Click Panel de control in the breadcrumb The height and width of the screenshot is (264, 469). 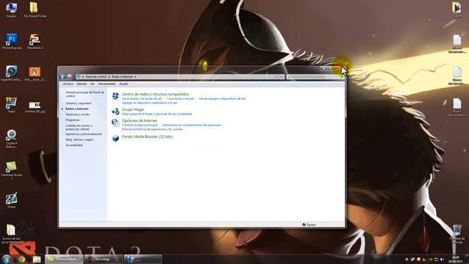(x=96, y=77)
